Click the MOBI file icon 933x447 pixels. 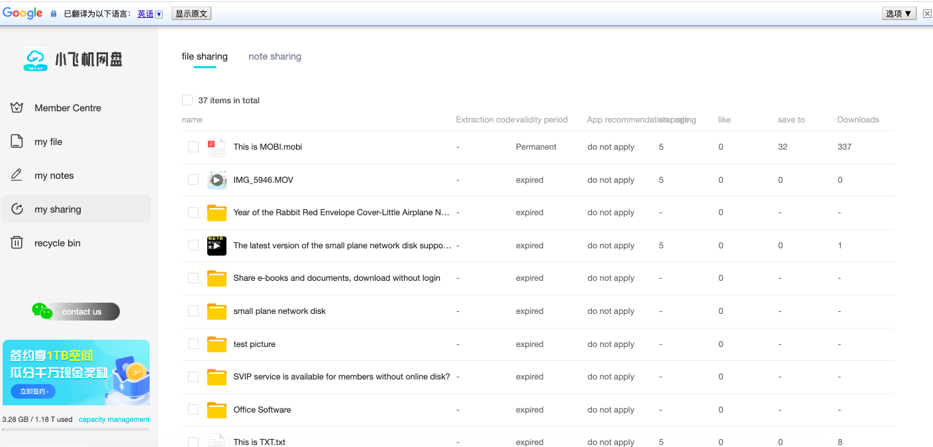[x=217, y=147]
